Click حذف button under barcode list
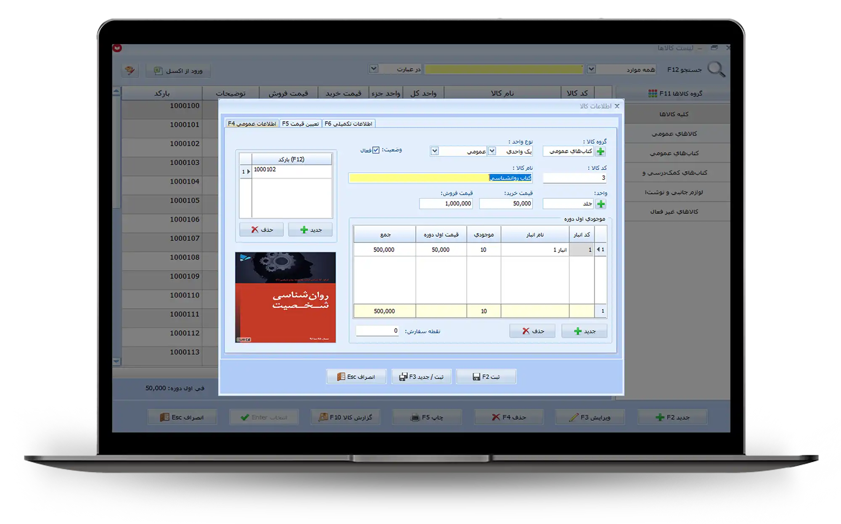The height and width of the screenshot is (524, 841). click(x=262, y=229)
